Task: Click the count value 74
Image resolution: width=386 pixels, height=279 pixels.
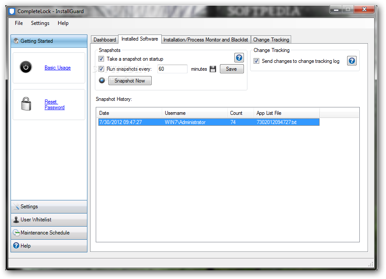Action: (x=233, y=122)
